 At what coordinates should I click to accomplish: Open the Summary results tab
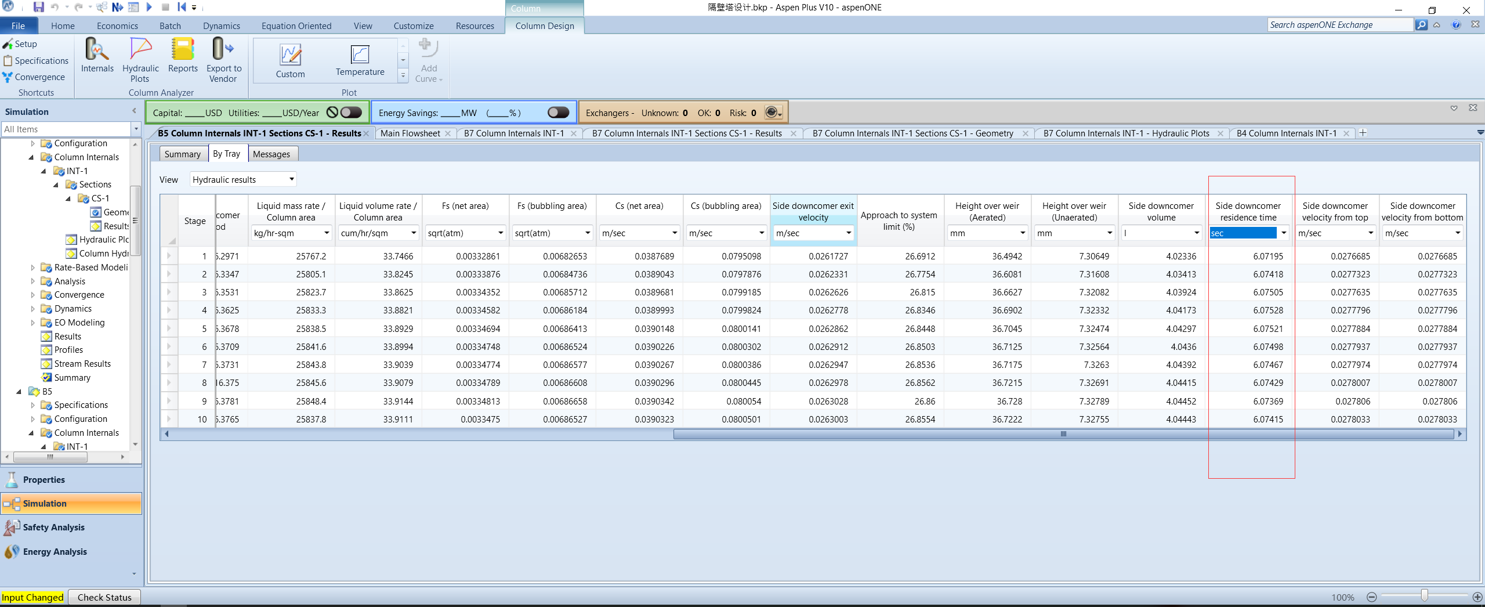point(182,154)
